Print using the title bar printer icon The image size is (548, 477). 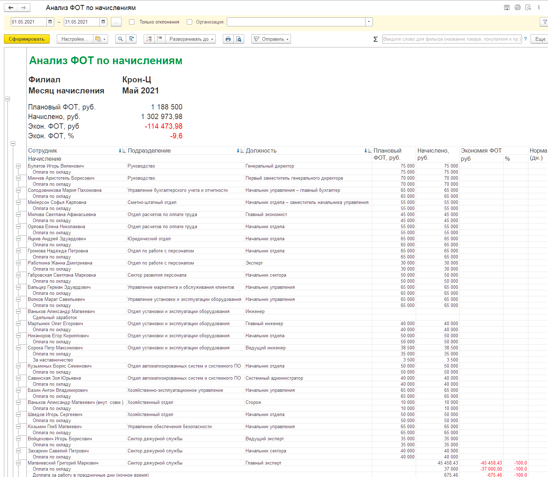click(x=518, y=7)
